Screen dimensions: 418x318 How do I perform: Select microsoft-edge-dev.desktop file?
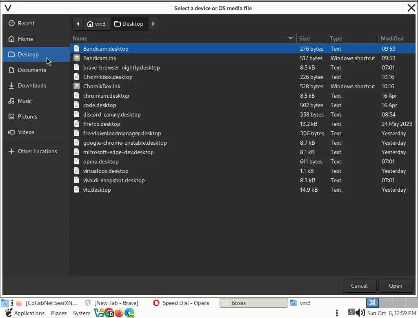tap(243, 152)
